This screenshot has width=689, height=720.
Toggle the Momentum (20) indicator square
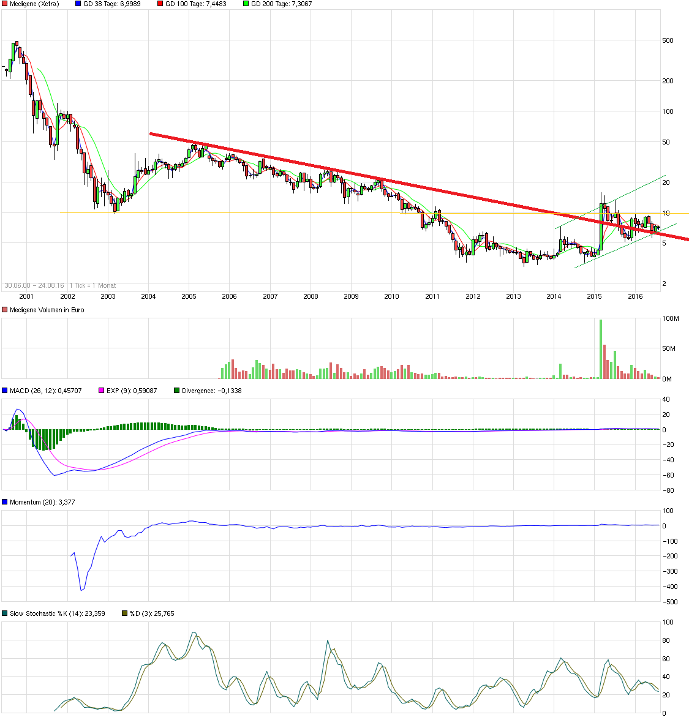point(5,502)
